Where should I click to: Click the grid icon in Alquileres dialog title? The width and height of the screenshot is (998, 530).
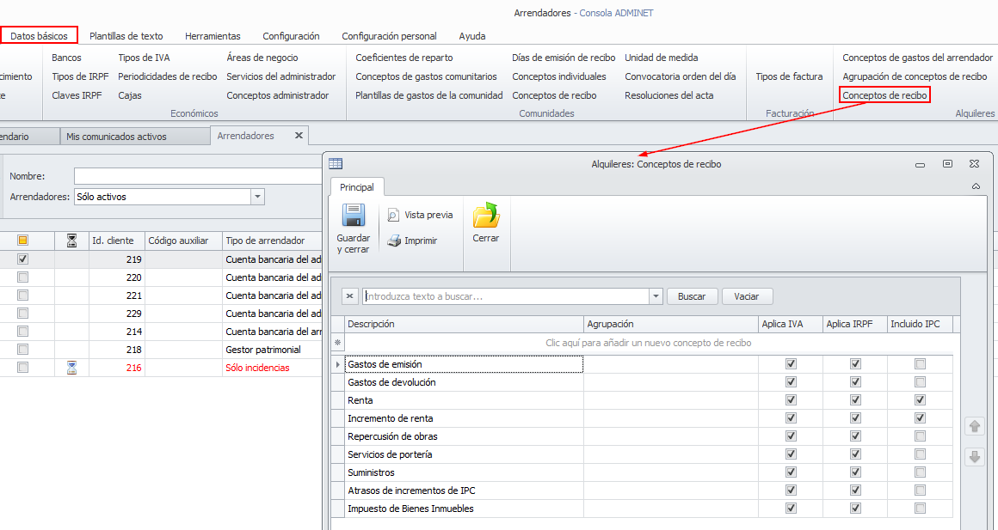coord(336,164)
